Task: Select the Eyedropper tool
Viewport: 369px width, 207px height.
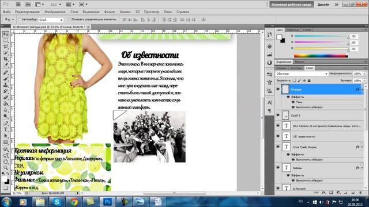Action: click(6, 65)
